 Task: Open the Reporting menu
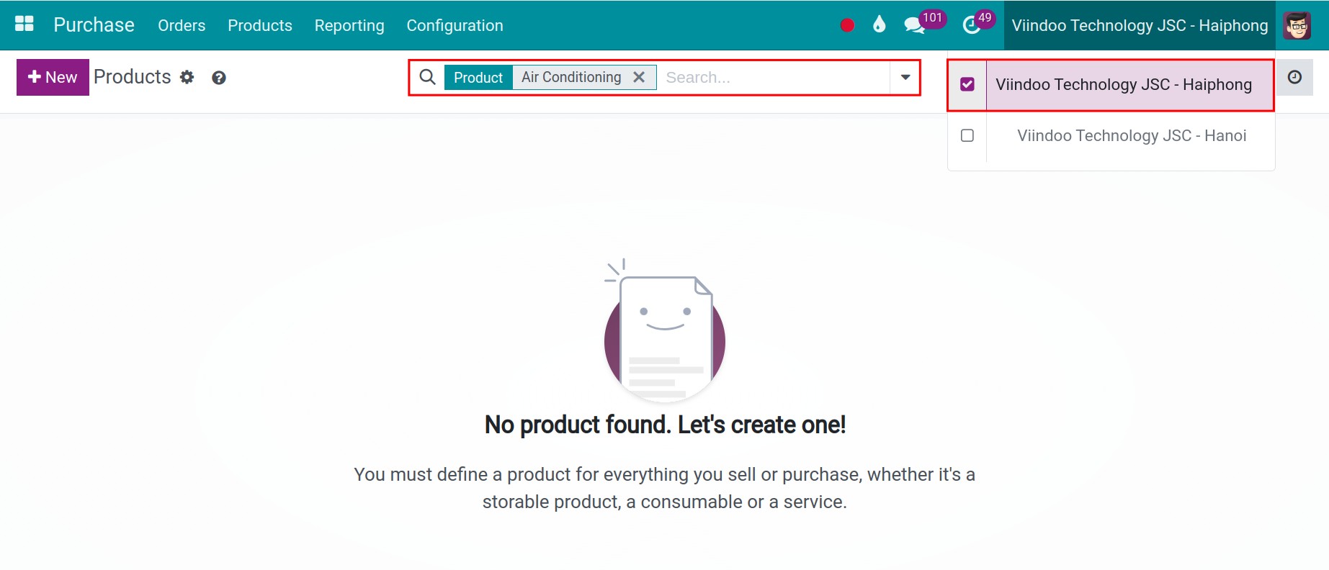coord(349,25)
